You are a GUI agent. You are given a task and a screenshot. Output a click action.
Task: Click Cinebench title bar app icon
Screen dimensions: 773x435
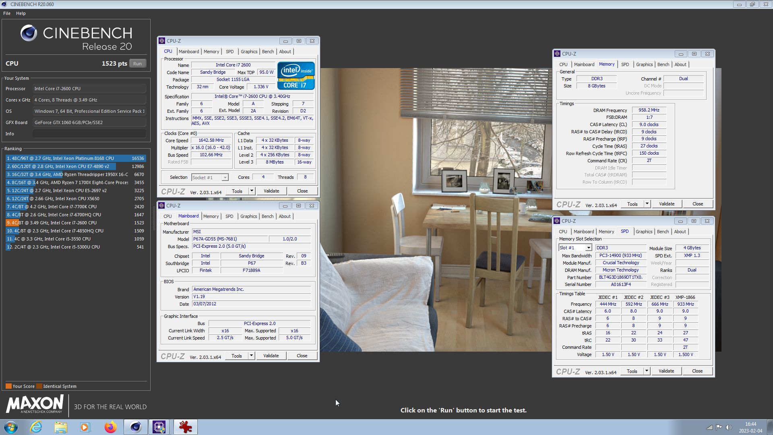click(x=4, y=4)
